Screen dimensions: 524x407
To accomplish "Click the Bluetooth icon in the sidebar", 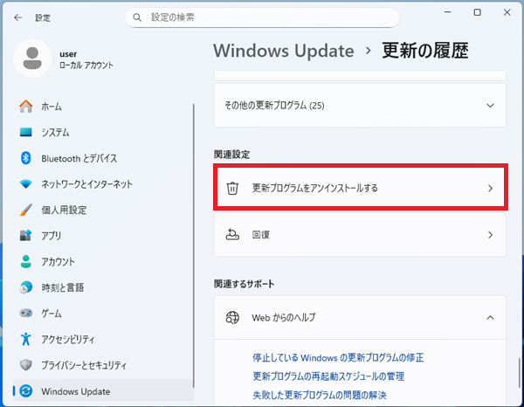I will (25, 158).
